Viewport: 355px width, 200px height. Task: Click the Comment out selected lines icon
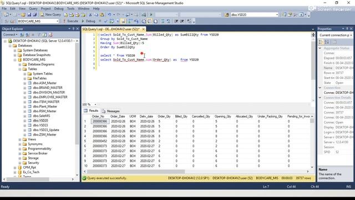(163, 21)
